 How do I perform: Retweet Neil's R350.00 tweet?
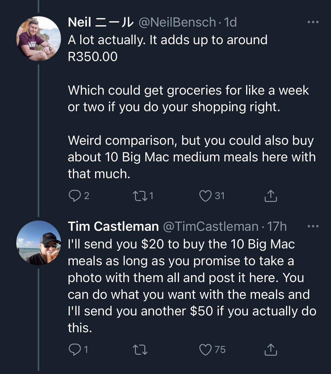pos(139,196)
